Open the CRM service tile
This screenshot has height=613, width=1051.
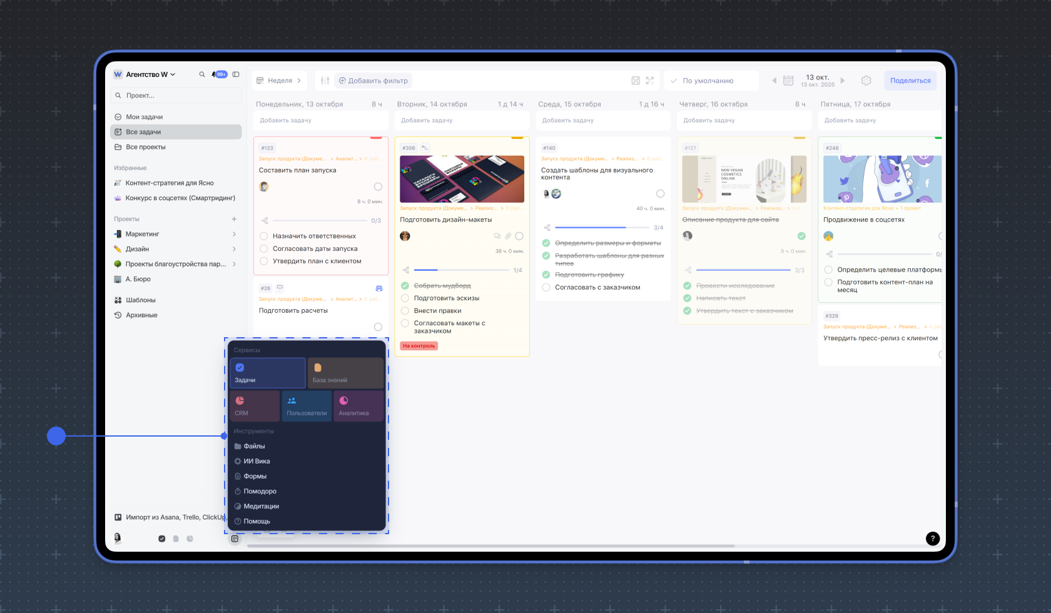click(x=255, y=405)
